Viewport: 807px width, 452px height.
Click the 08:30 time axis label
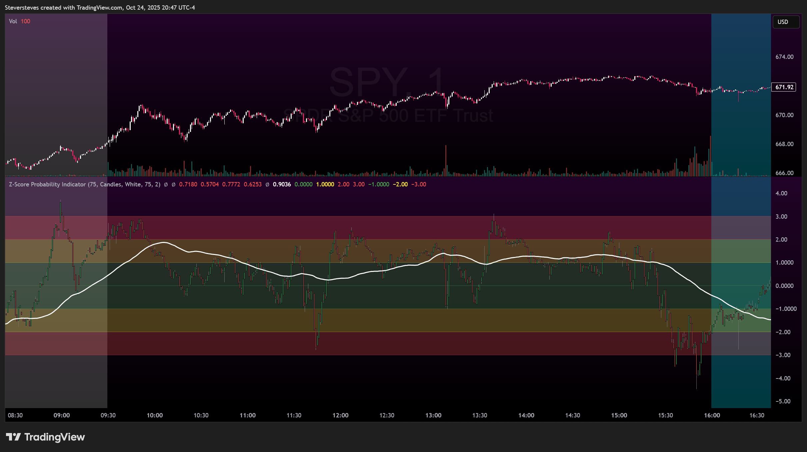(15, 415)
